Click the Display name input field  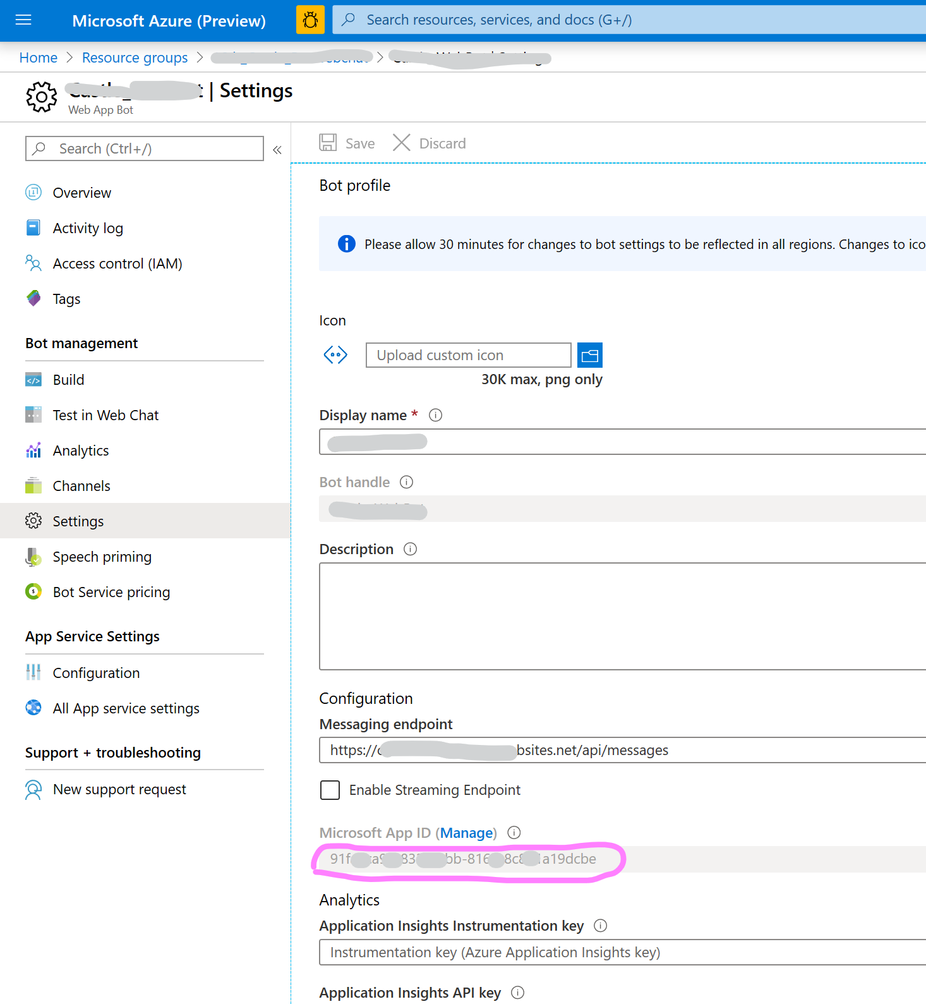coord(623,442)
